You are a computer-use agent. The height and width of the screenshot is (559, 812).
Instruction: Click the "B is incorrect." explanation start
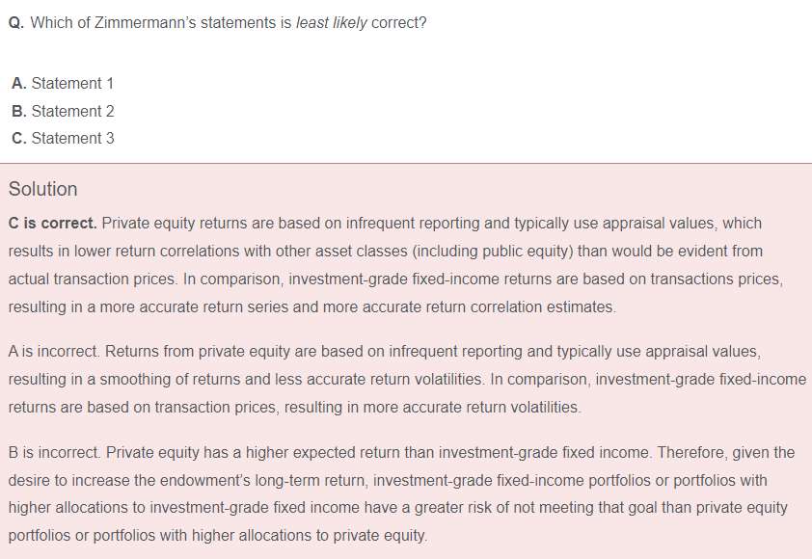(54, 452)
